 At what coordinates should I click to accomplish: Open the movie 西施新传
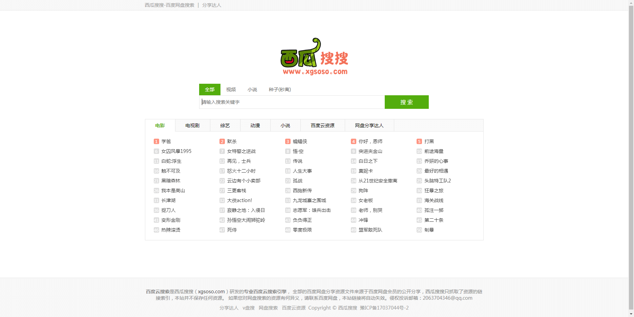click(x=302, y=191)
